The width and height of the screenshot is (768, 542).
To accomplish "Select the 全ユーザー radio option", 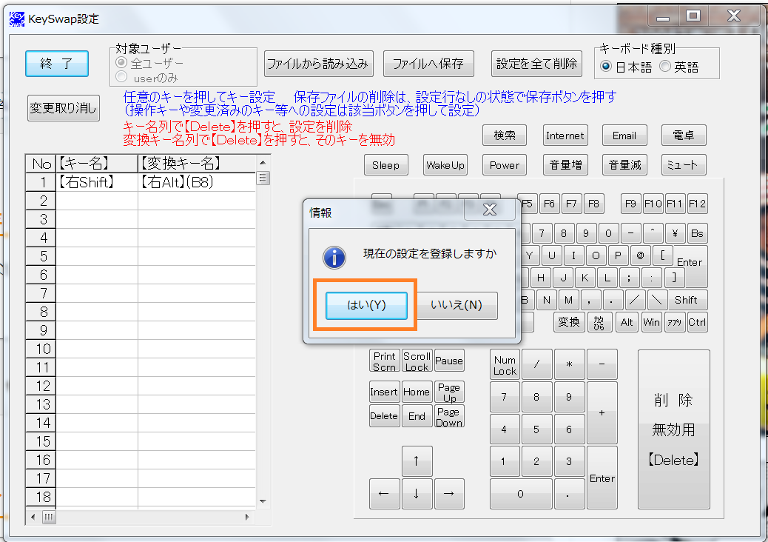I will [121, 63].
